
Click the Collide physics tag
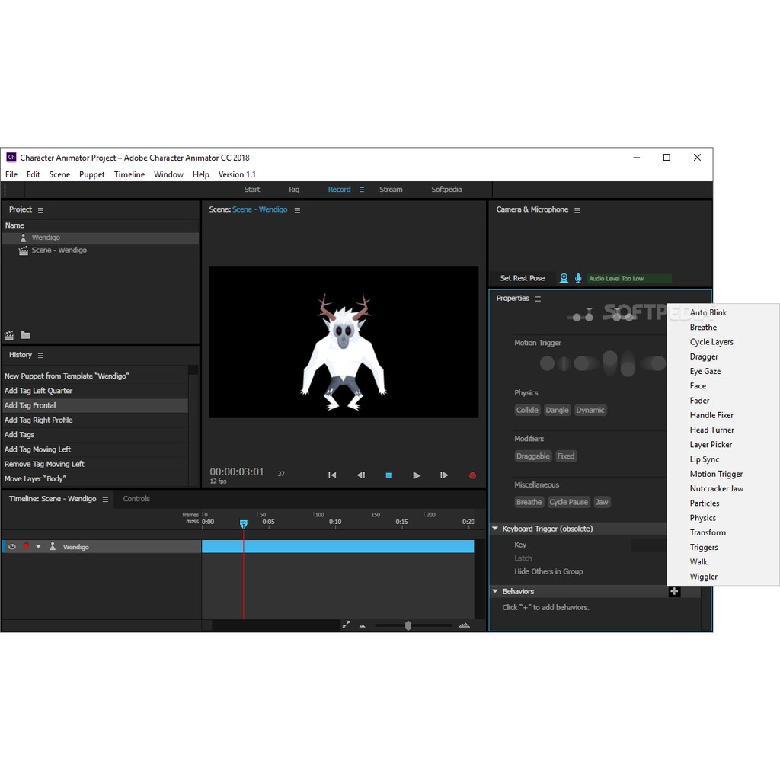coord(527,410)
